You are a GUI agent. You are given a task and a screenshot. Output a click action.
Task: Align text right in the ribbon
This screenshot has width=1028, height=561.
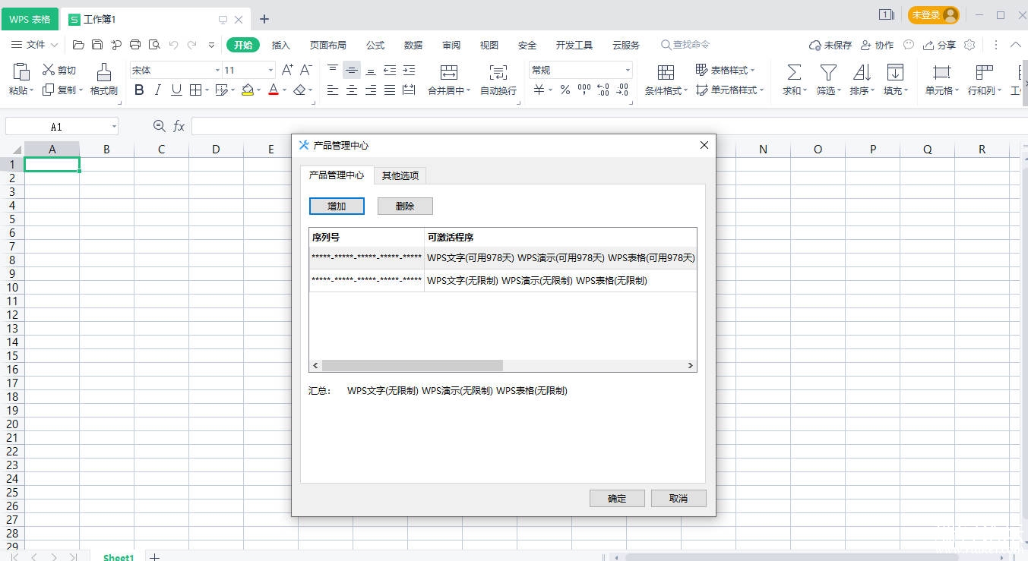coord(371,90)
